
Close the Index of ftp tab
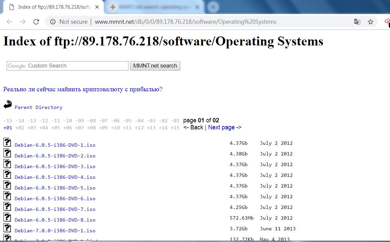[x=97, y=7]
